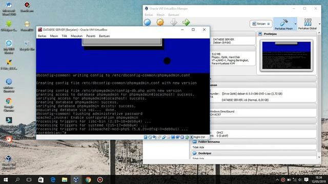Switch to VirtualBox taskbar button
Screen dimensions: 328x184
[x=76, y=179]
